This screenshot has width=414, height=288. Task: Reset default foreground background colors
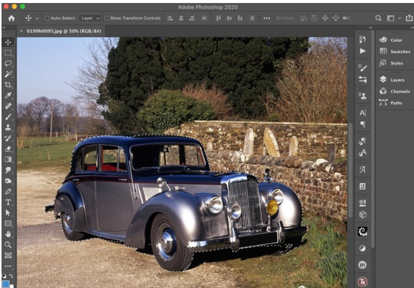[4, 276]
